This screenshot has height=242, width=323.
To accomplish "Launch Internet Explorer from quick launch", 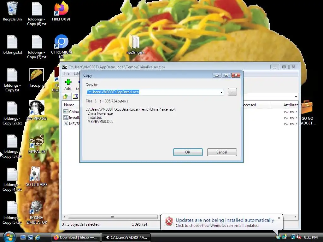I will click(38, 237).
